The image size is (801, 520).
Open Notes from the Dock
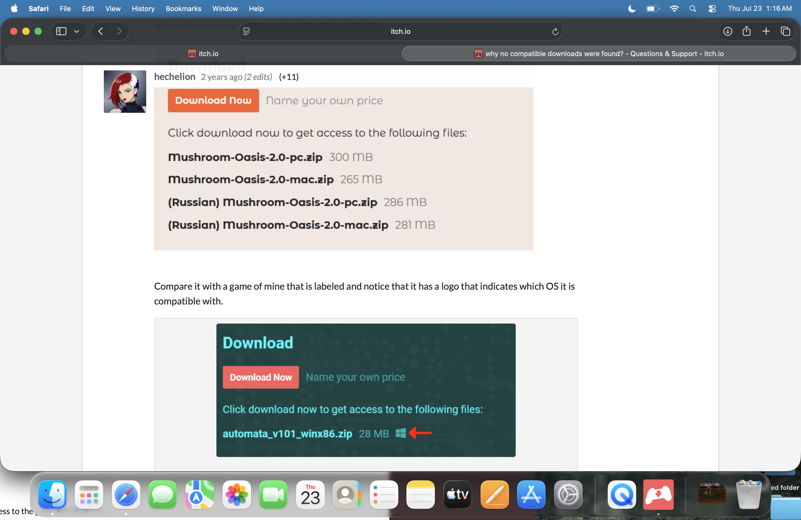421,494
